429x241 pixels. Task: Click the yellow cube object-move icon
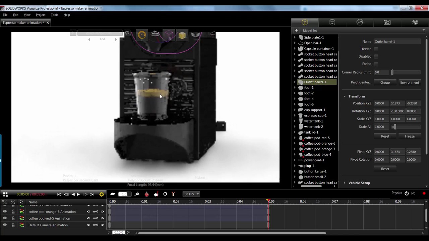click(x=182, y=35)
